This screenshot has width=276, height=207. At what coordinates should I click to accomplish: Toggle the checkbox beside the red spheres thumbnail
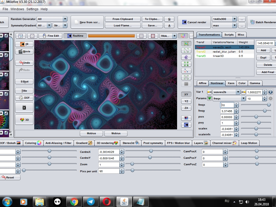coord(6,113)
